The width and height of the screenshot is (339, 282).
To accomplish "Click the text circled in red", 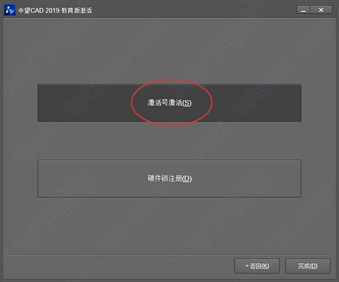I will 169,103.
